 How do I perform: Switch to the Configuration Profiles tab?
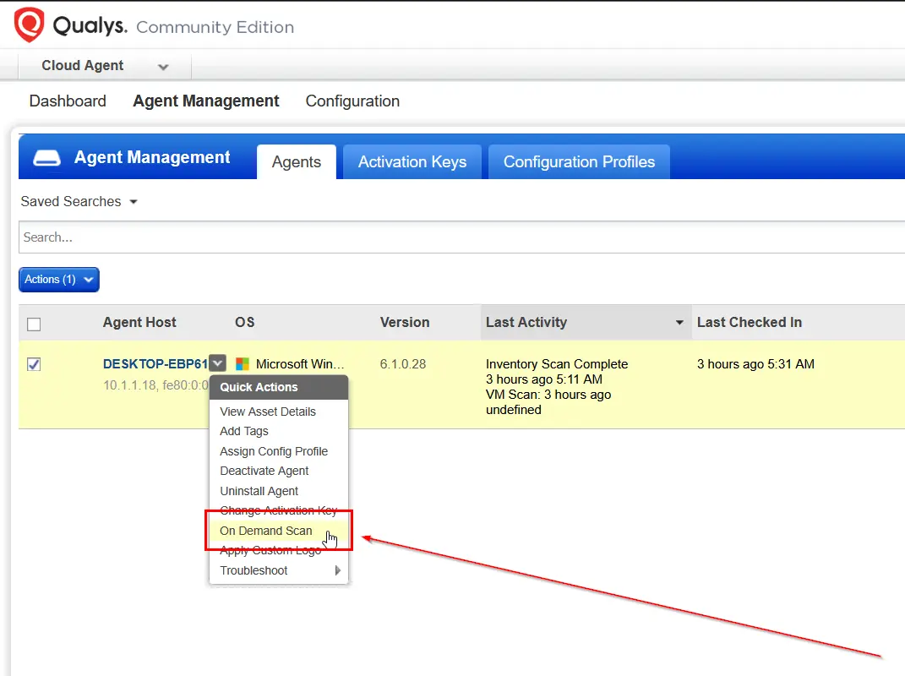[x=580, y=162]
